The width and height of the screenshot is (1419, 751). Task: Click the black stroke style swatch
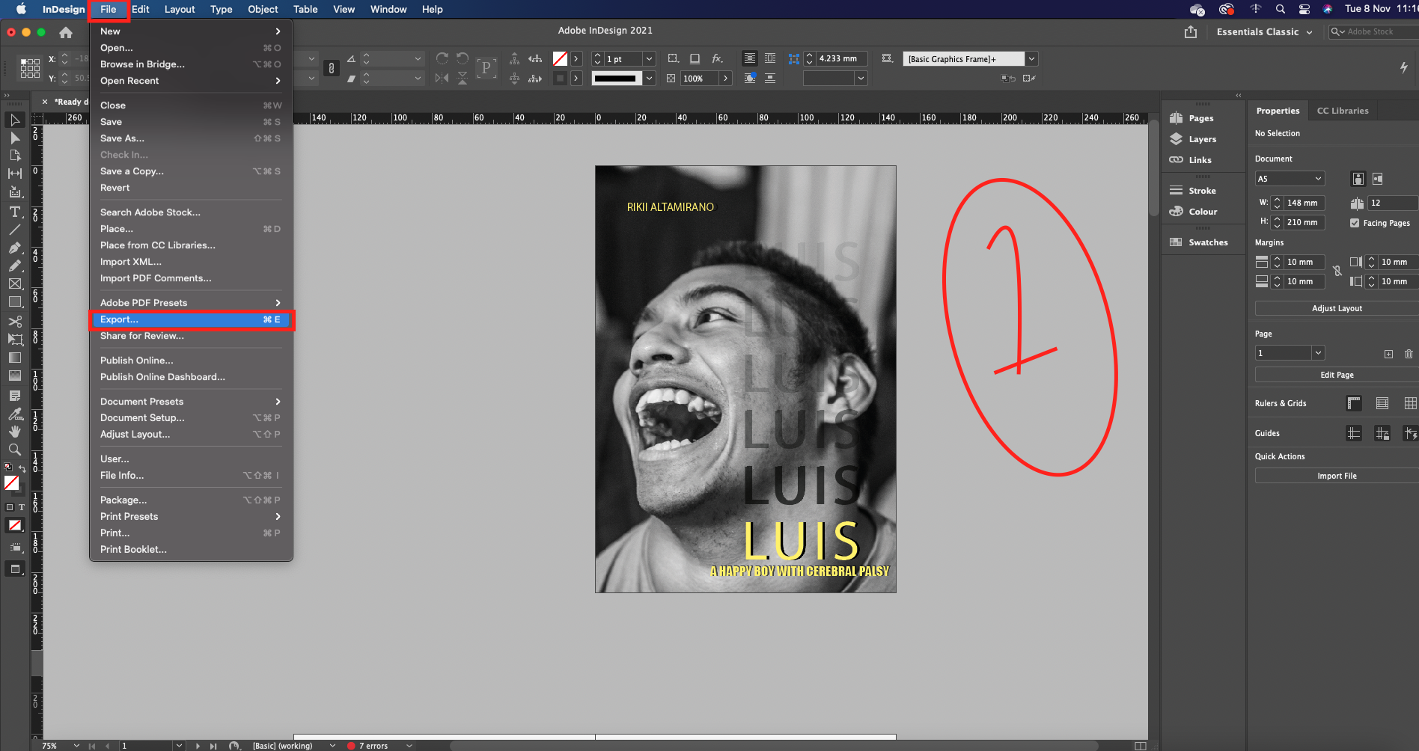616,79
